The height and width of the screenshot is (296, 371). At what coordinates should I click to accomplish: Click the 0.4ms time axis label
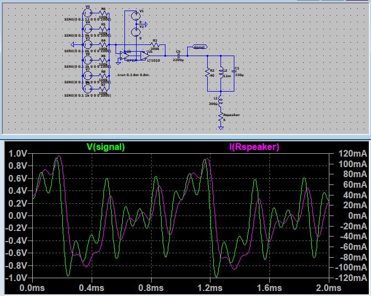(x=92, y=288)
